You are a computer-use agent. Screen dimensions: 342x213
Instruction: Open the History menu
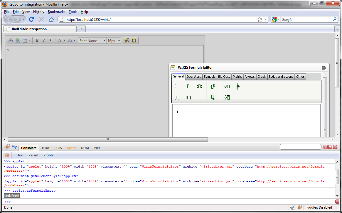(x=39, y=12)
